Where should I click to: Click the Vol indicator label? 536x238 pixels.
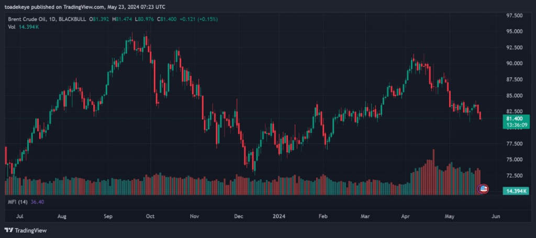coord(12,26)
